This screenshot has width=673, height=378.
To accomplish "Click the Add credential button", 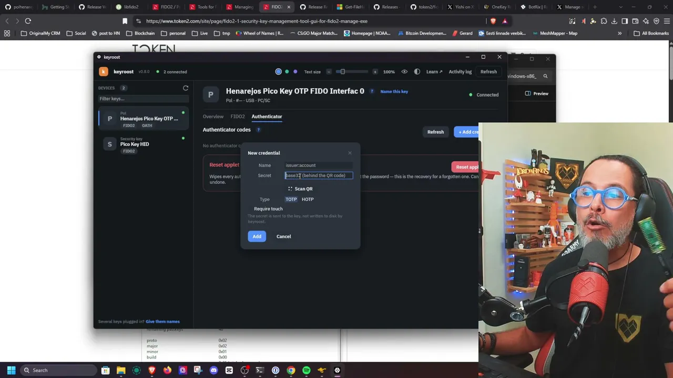I will coord(467,132).
